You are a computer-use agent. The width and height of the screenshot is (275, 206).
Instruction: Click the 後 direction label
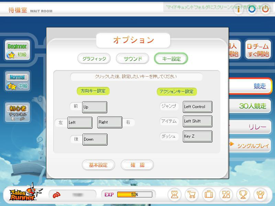click(76, 139)
